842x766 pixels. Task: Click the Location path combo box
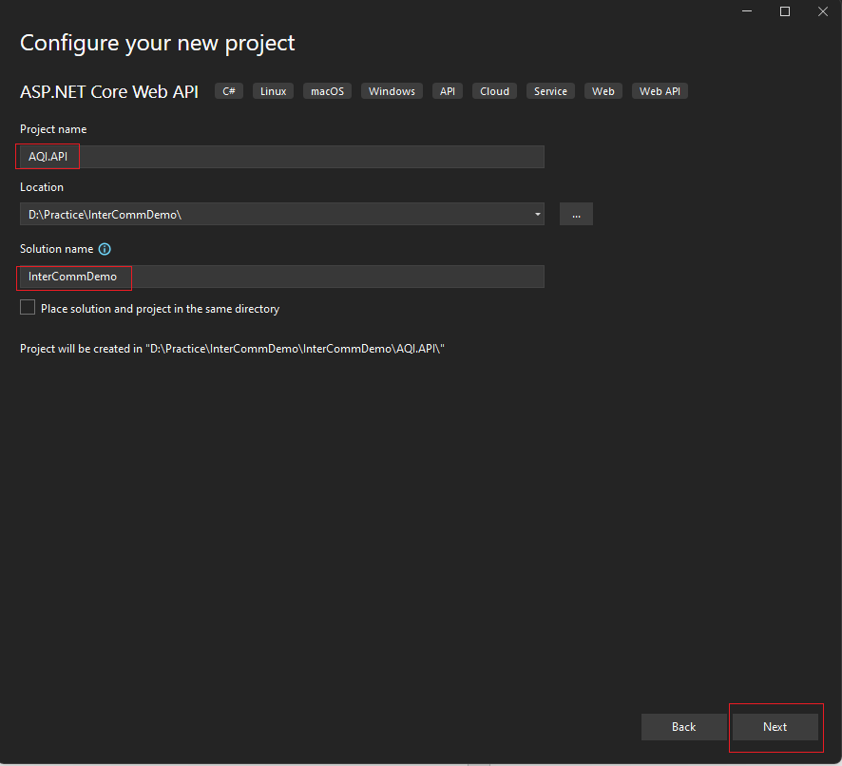coord(276,215)
